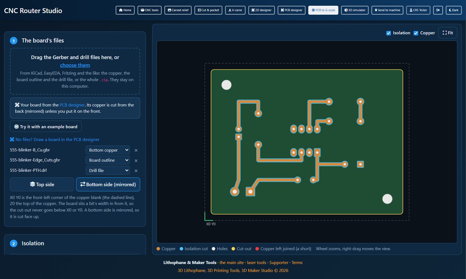Open the Terms footer link
Viewport: 466px width, 279px height.
click(297, 262)
